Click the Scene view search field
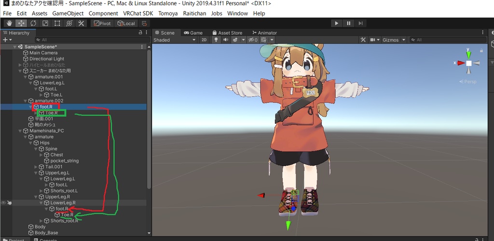Screen dimensions: 494x241 click(448, 40)
